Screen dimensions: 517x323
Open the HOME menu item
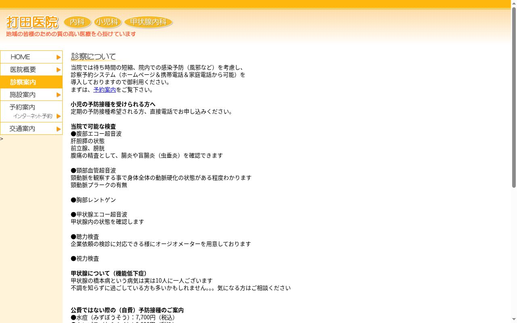tap(31, 57)
